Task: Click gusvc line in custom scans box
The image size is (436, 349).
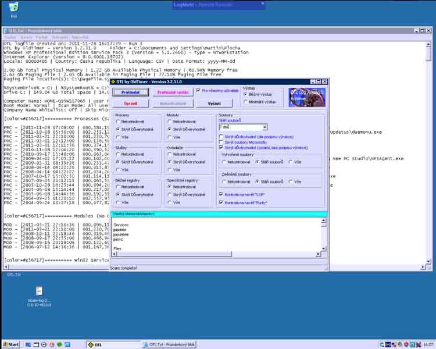Action: [x=117, y=239]
